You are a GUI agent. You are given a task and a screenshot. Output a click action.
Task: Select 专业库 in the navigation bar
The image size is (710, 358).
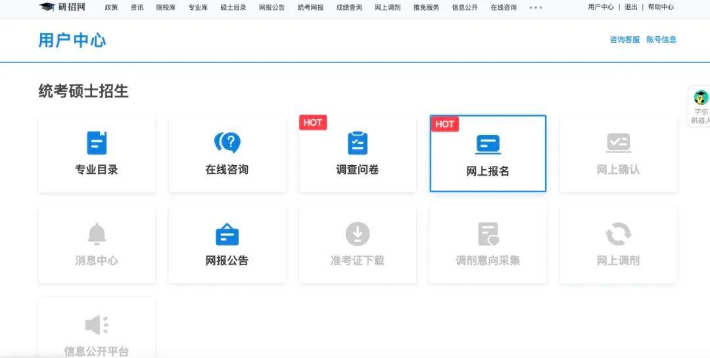(198, 7)
